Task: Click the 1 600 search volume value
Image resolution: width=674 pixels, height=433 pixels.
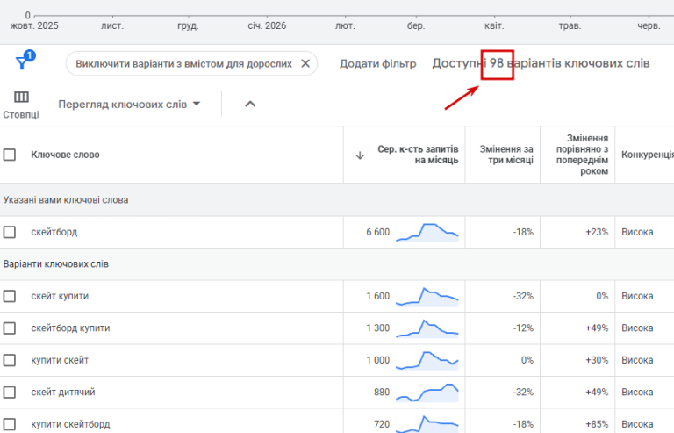Action: [x=378, y=296]
